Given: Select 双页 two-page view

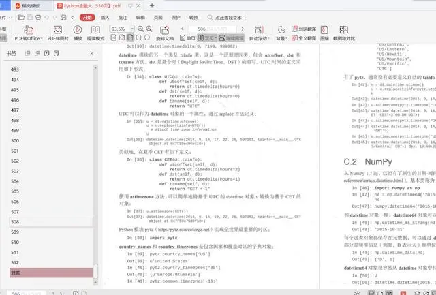Looking at the screenshot, I should [206, 38].
